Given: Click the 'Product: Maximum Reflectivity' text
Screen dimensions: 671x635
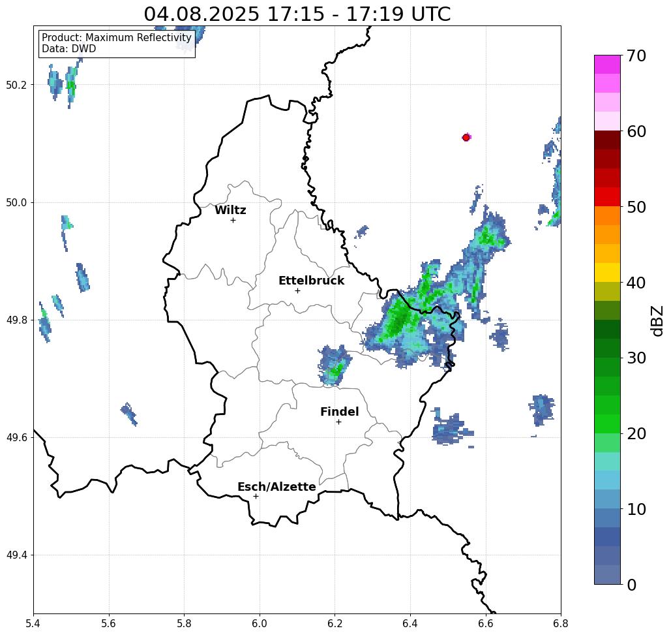Looking at the screenshot, I should pos(116,38).
